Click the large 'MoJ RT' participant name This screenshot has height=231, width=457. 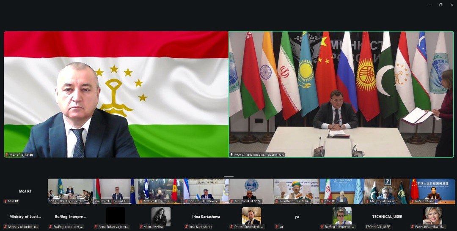[25, 191]
